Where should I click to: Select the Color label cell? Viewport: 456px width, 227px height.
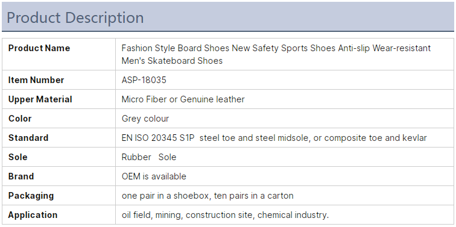[x=59, y=119]
